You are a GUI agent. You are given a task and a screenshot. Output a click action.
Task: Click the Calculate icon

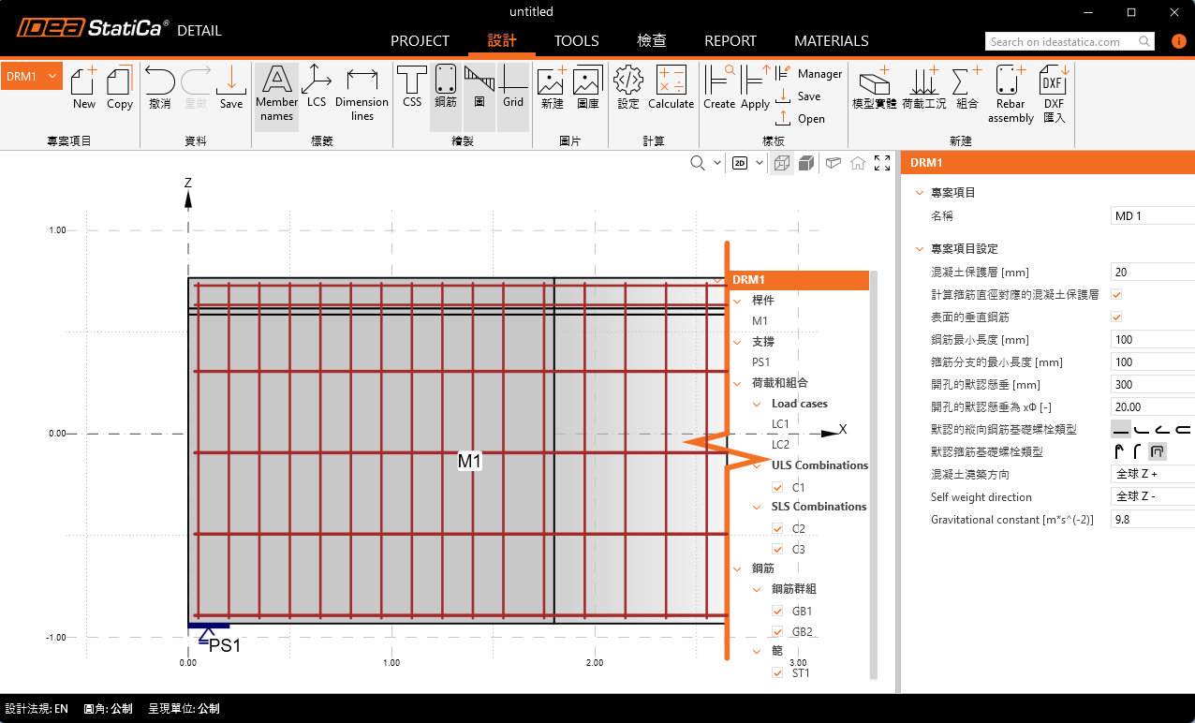[x=671, y=89]
